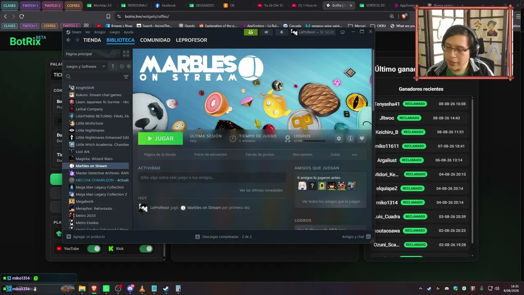Switch library to grid collections view
The width and height of the screenshot is (524, 295).
tap(126, 54)
